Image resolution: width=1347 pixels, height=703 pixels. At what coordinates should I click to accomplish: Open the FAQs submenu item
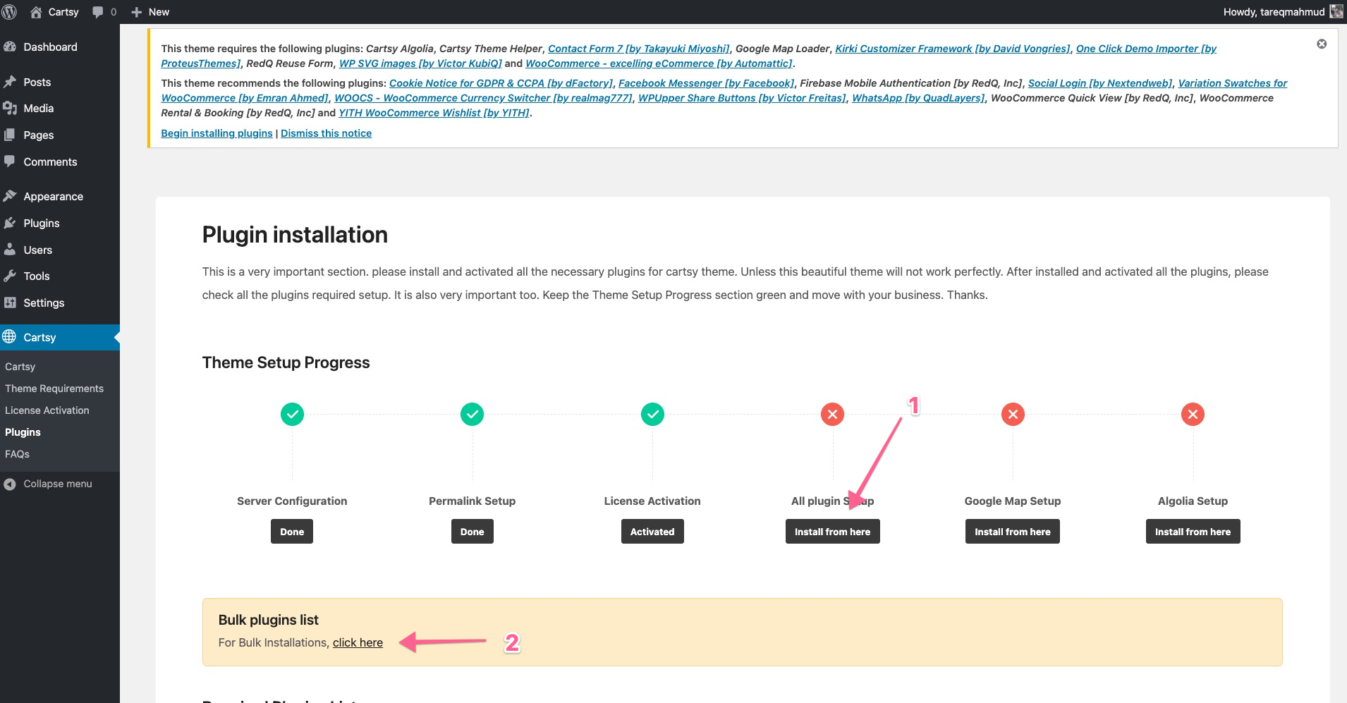(17, 454)
